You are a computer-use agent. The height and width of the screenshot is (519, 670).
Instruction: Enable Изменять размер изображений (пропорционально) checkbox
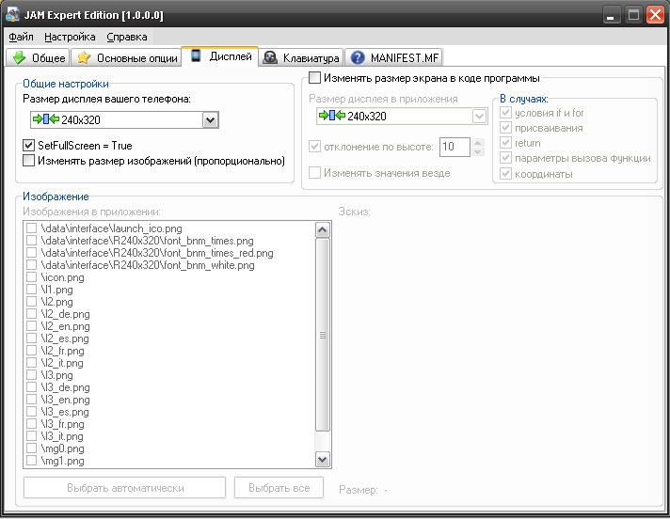[28, 161]
